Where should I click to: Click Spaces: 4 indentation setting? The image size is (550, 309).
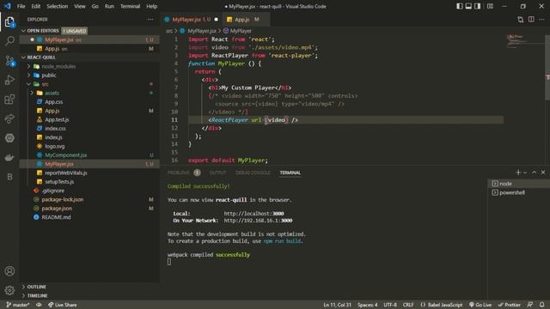(x=368, y=305)
